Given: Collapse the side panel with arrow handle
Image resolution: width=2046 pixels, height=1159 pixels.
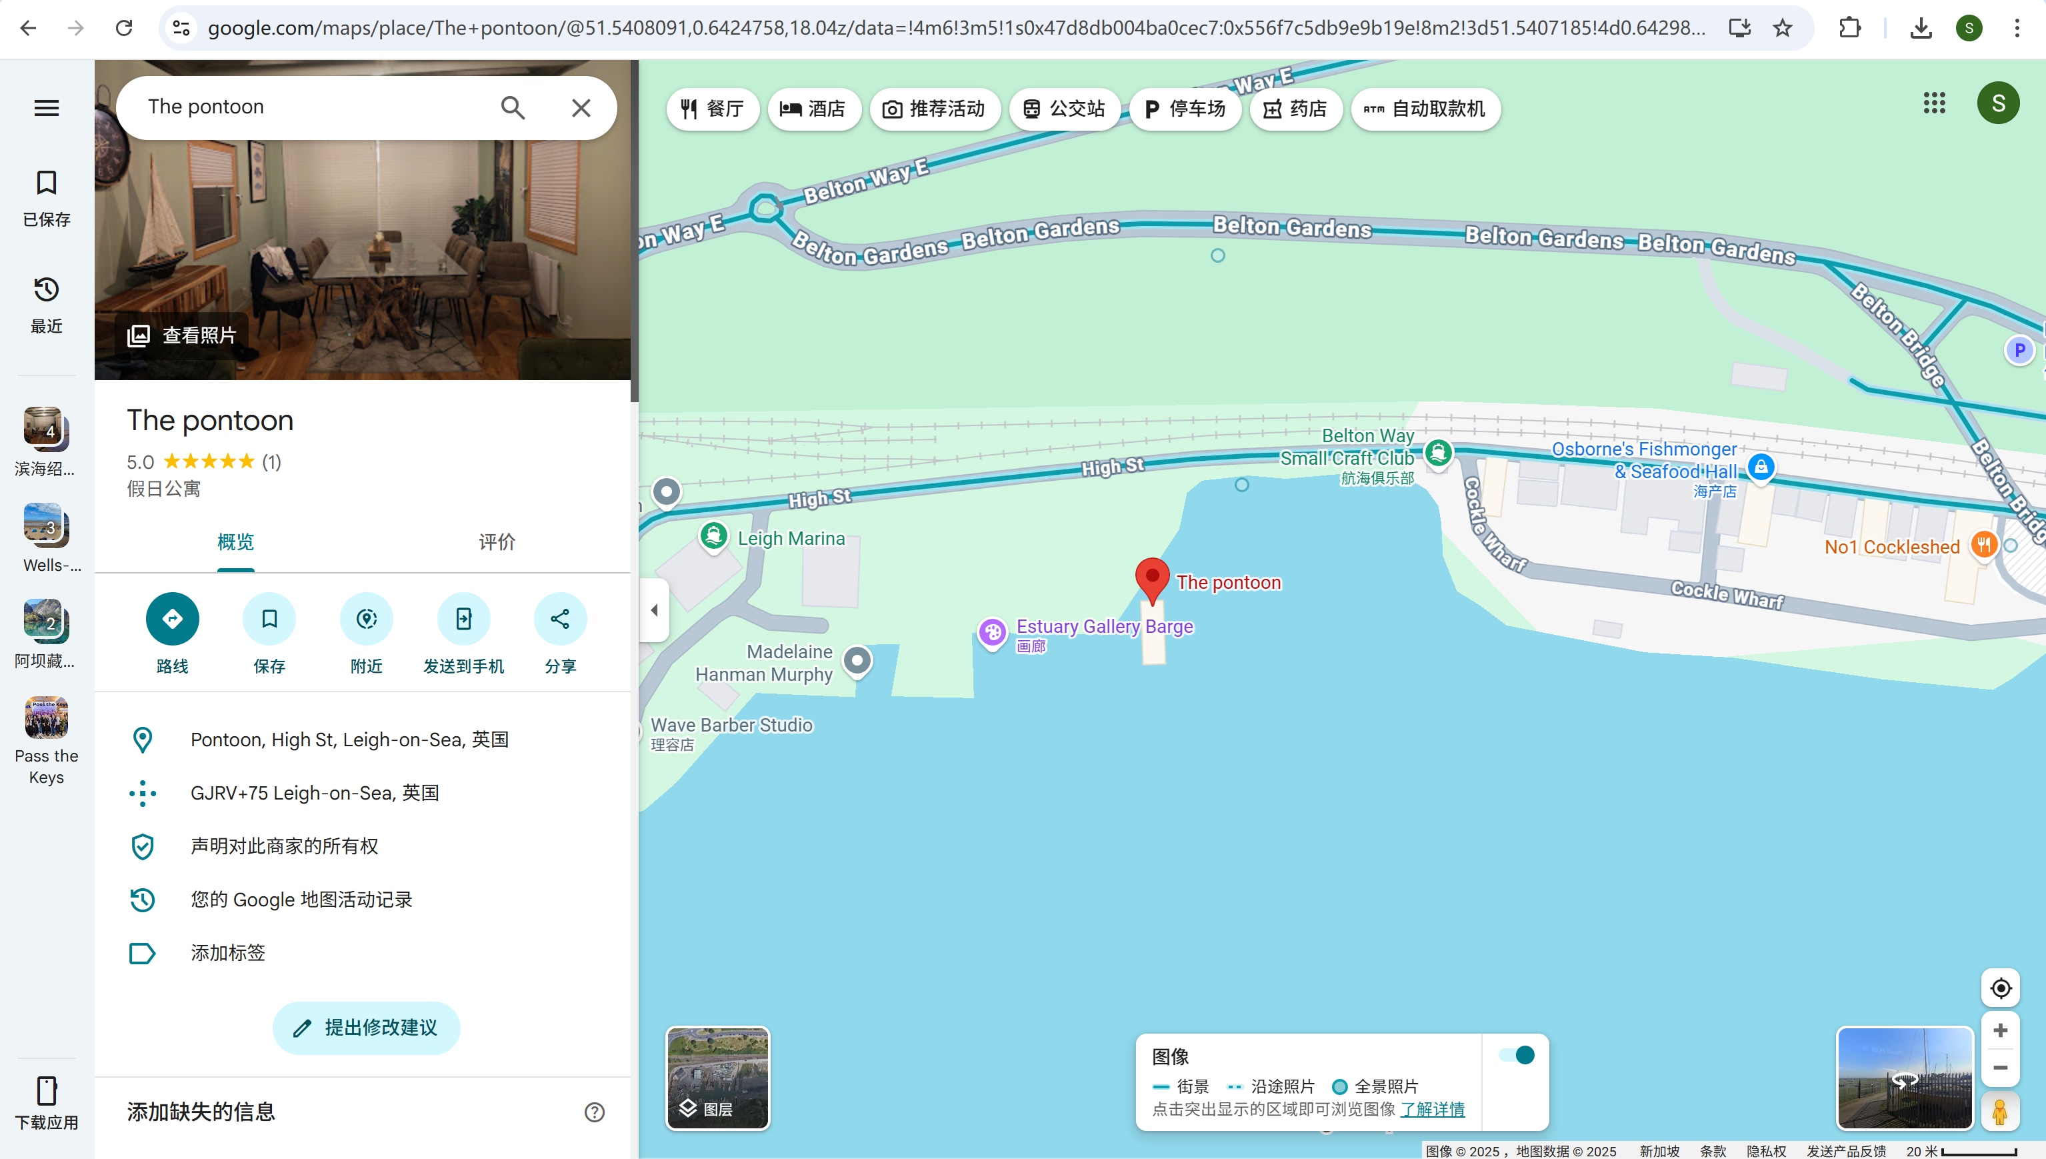Looking at the screenshot, I should [x=654, y=611].
